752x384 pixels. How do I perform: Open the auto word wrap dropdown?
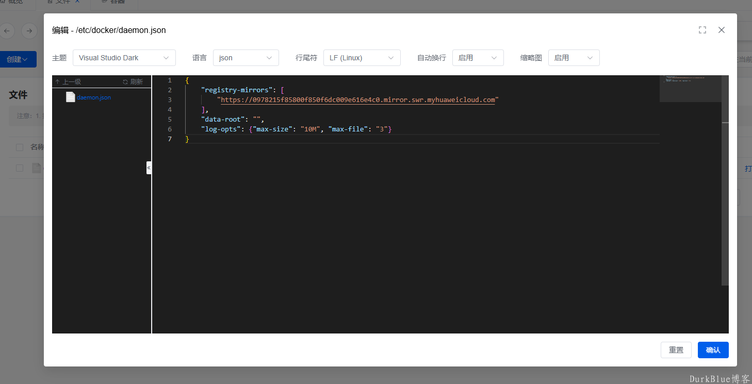point(478,58)
